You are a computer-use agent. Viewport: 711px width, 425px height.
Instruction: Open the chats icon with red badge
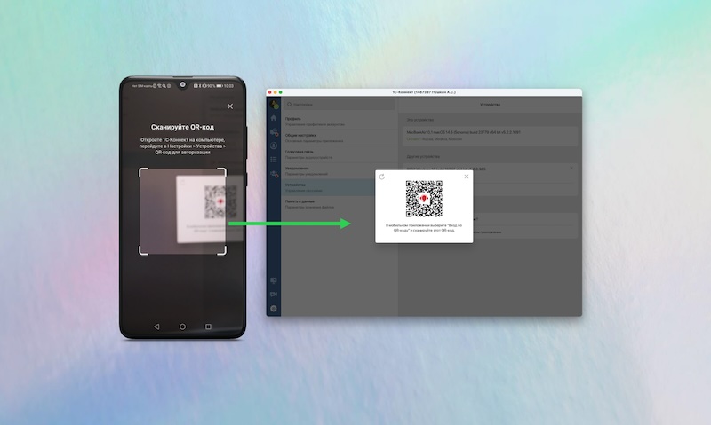(274, 132)
